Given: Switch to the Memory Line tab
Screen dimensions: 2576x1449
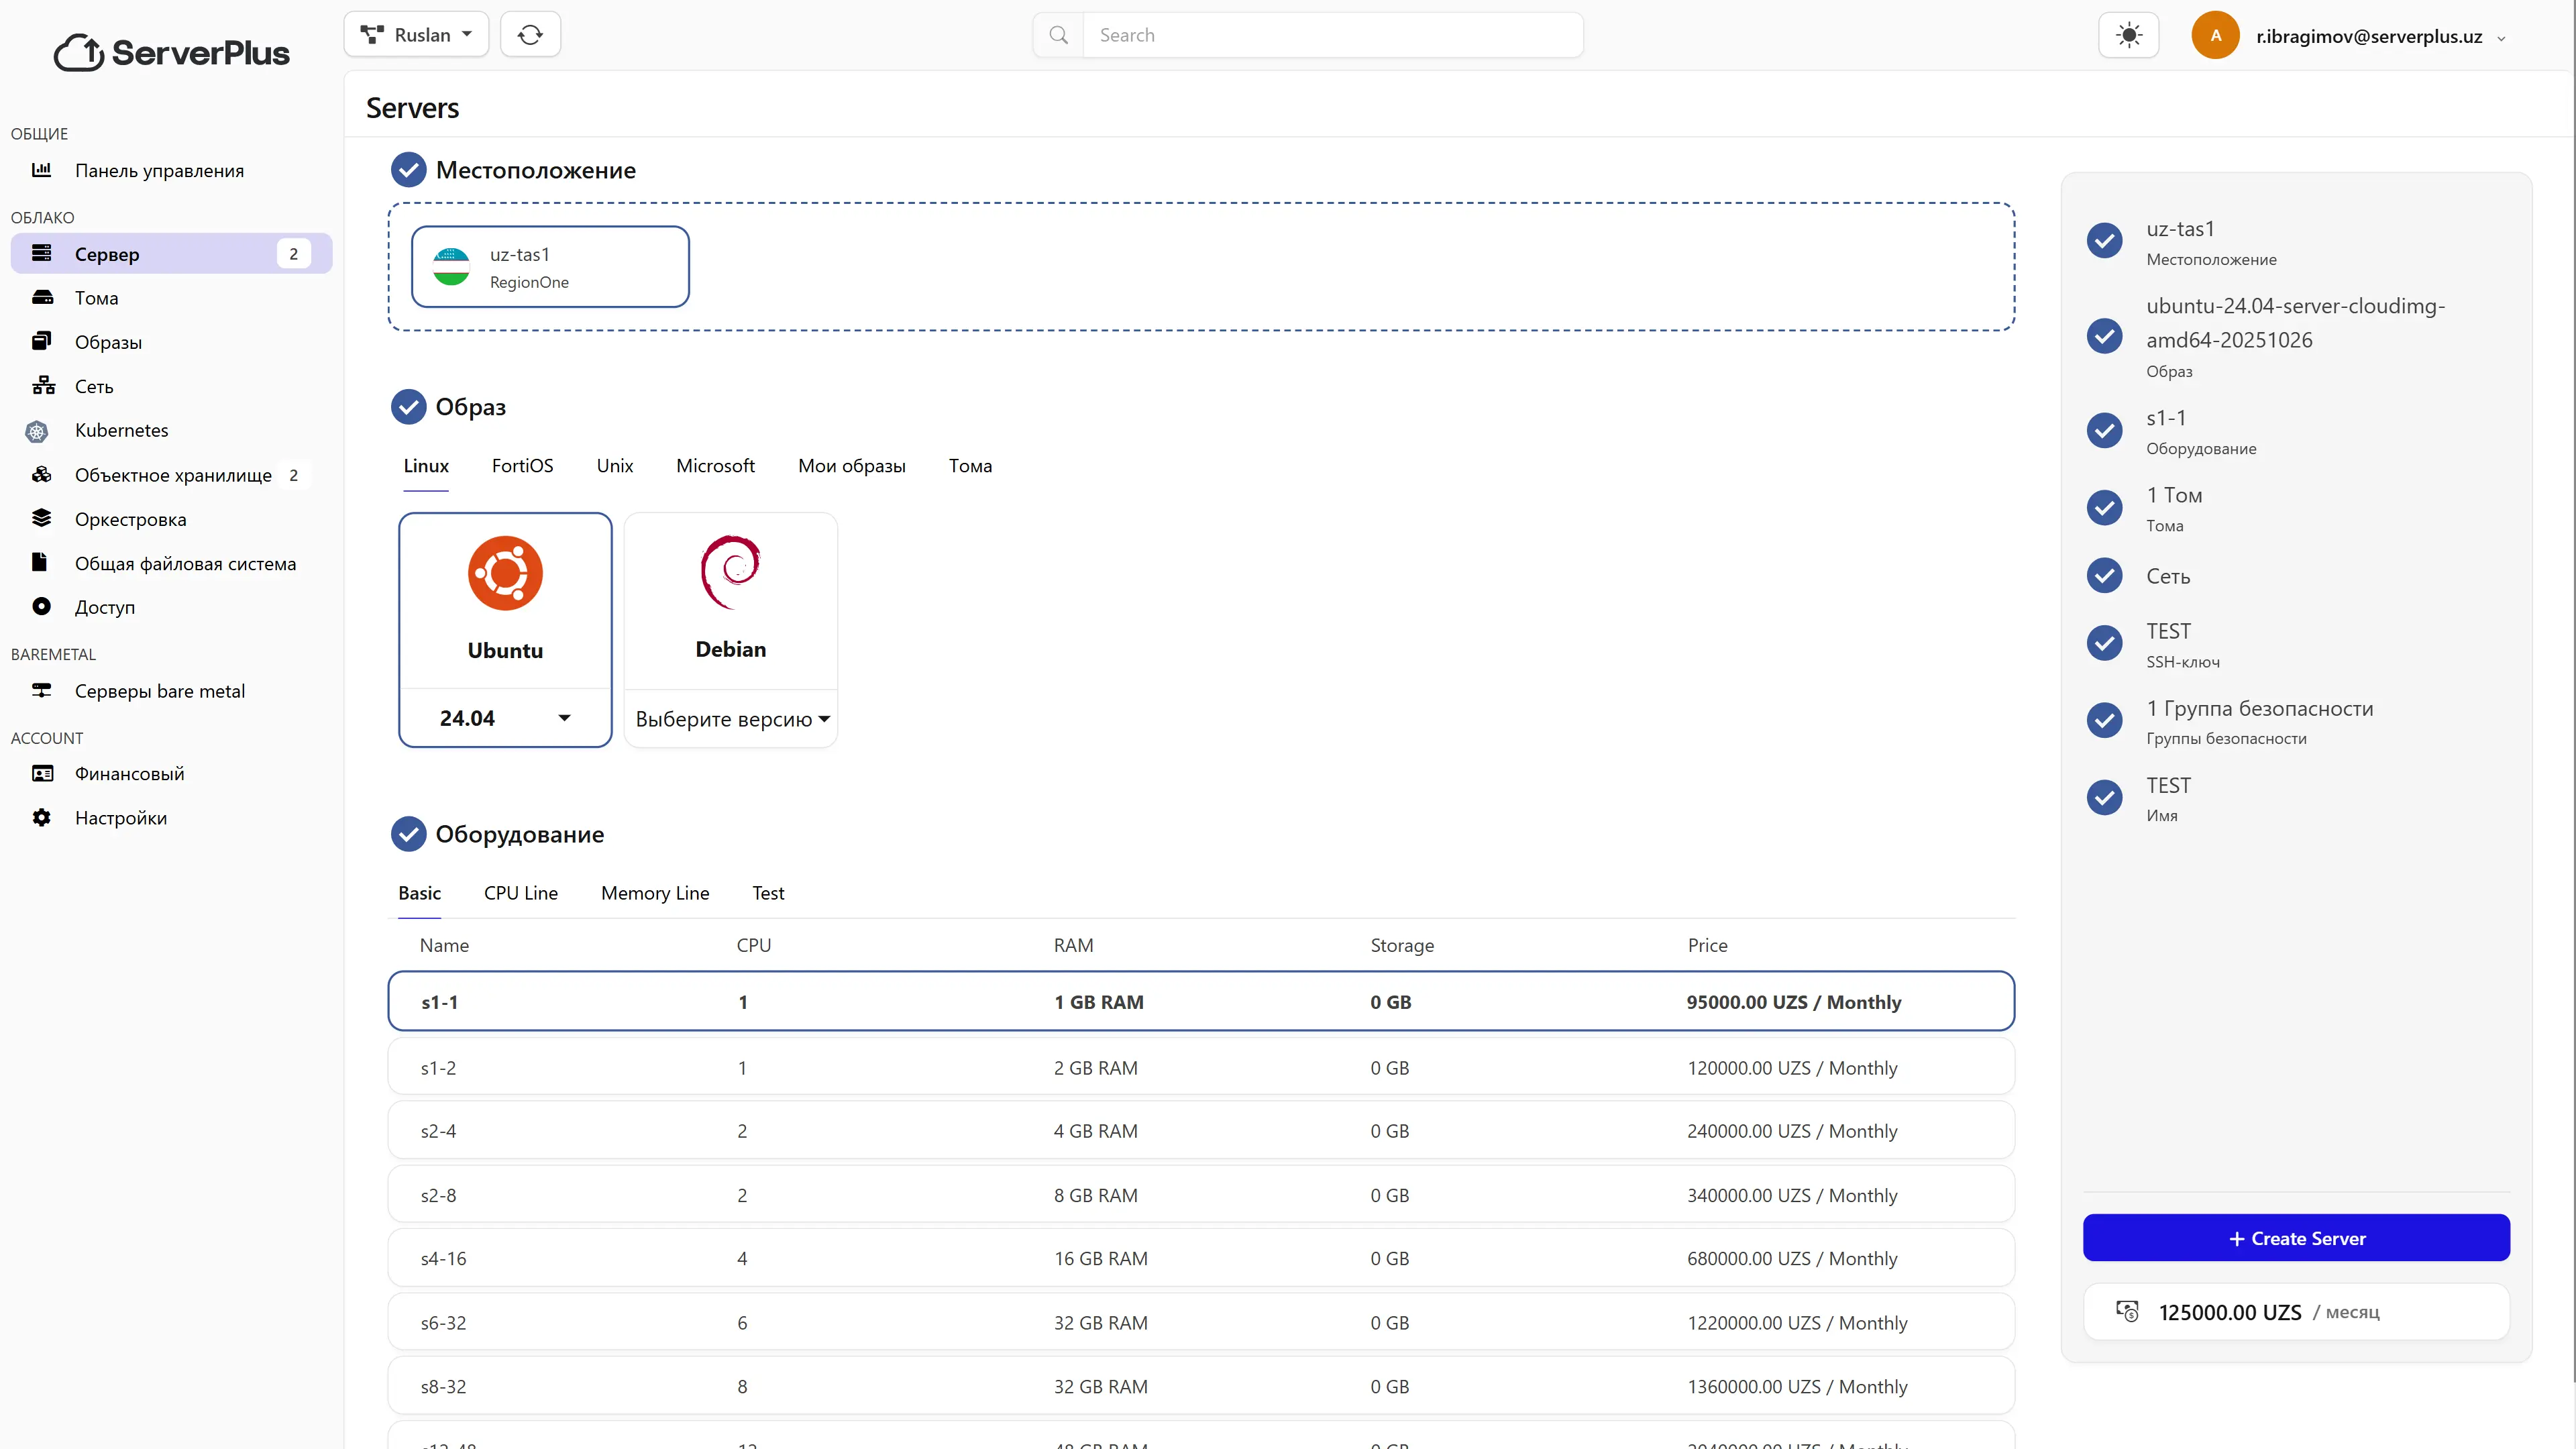Looking at the screenshot, I should coord(655,893).
